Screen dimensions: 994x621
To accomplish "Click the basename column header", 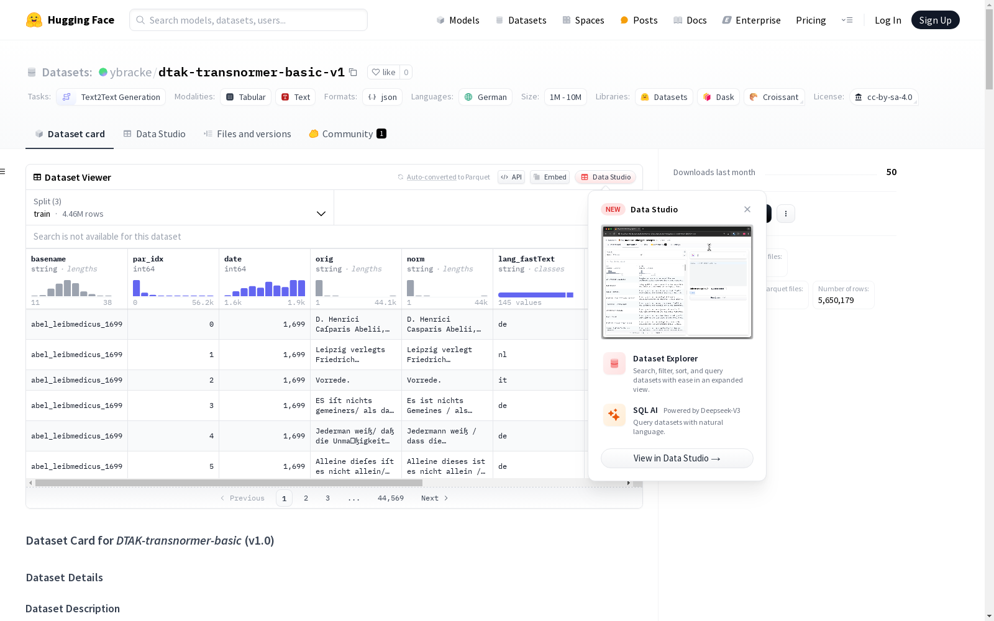I will click(x=48, y=259).
